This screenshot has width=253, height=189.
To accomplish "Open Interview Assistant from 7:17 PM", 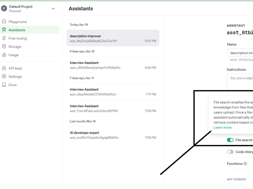I will coord(113,92).
